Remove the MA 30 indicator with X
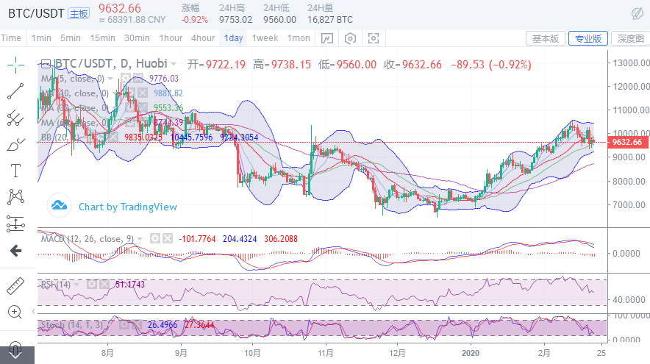This screenshot has width=650, height=364. (x=143, y=108)
